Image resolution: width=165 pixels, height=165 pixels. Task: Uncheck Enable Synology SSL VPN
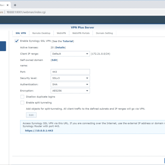coord(17,41)
